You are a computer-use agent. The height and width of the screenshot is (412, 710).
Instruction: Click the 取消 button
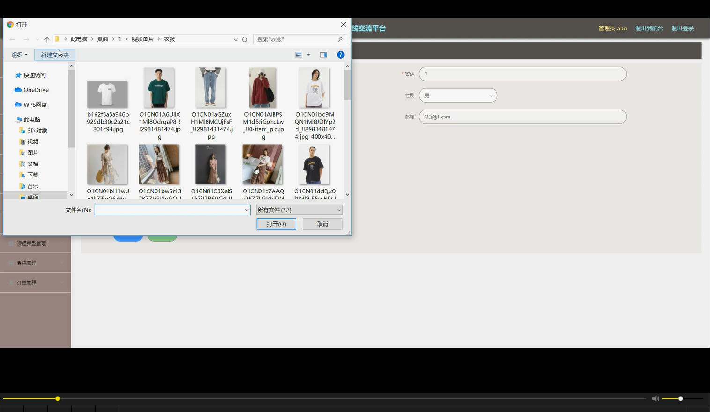(323, 224)
